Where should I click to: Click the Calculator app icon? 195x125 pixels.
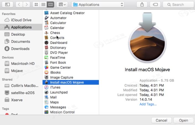pos(46,23)
